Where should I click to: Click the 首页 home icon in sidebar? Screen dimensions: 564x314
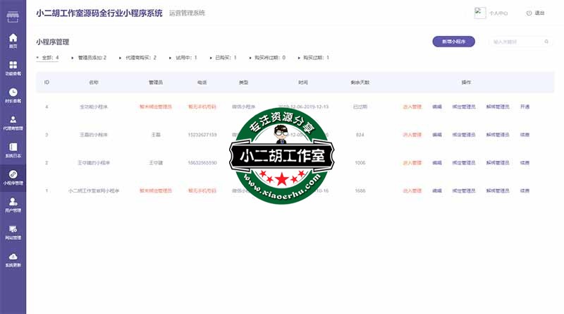coord(13,39)
